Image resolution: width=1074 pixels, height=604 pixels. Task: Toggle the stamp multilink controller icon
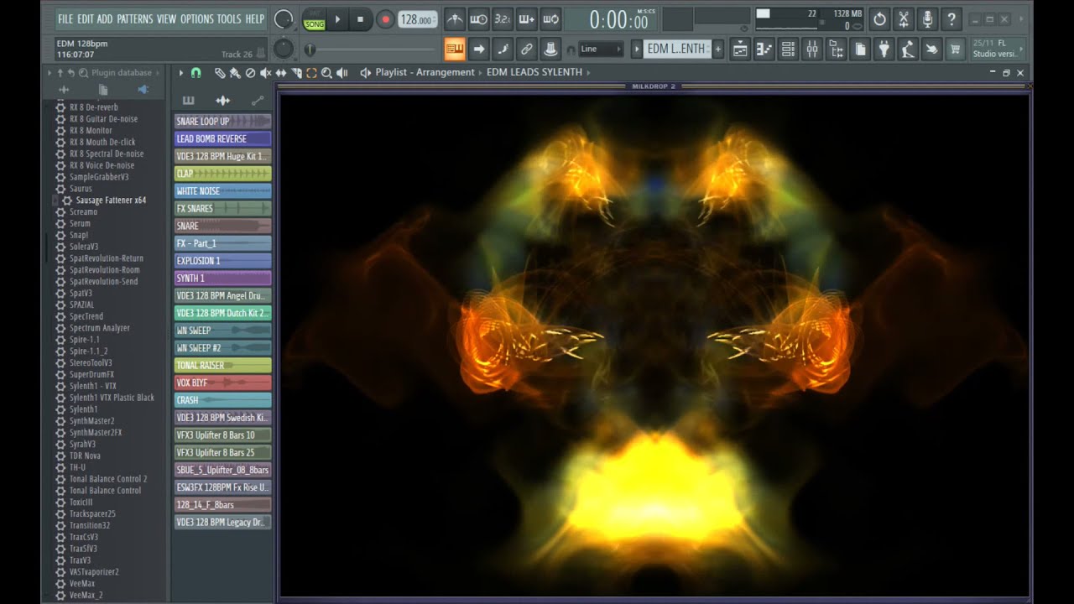click(550, 49)
